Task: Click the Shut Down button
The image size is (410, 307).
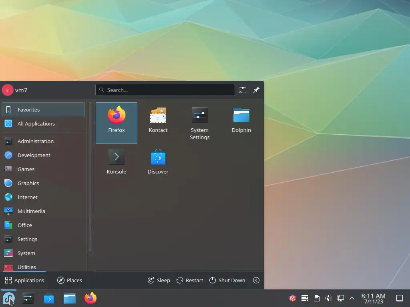Action: pyautogui.click(x=227, y=280)
